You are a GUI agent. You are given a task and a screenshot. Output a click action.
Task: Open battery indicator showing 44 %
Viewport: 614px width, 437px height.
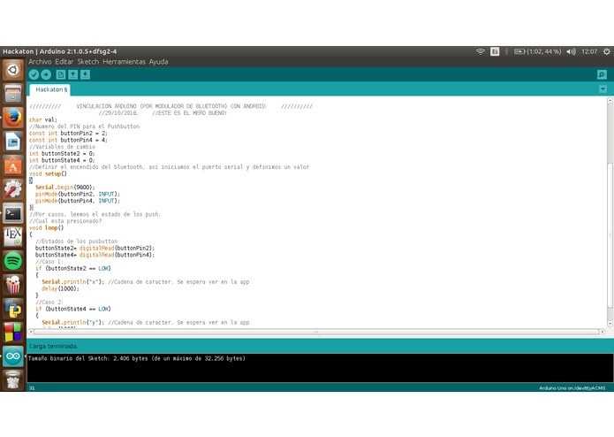coord(538,51)
